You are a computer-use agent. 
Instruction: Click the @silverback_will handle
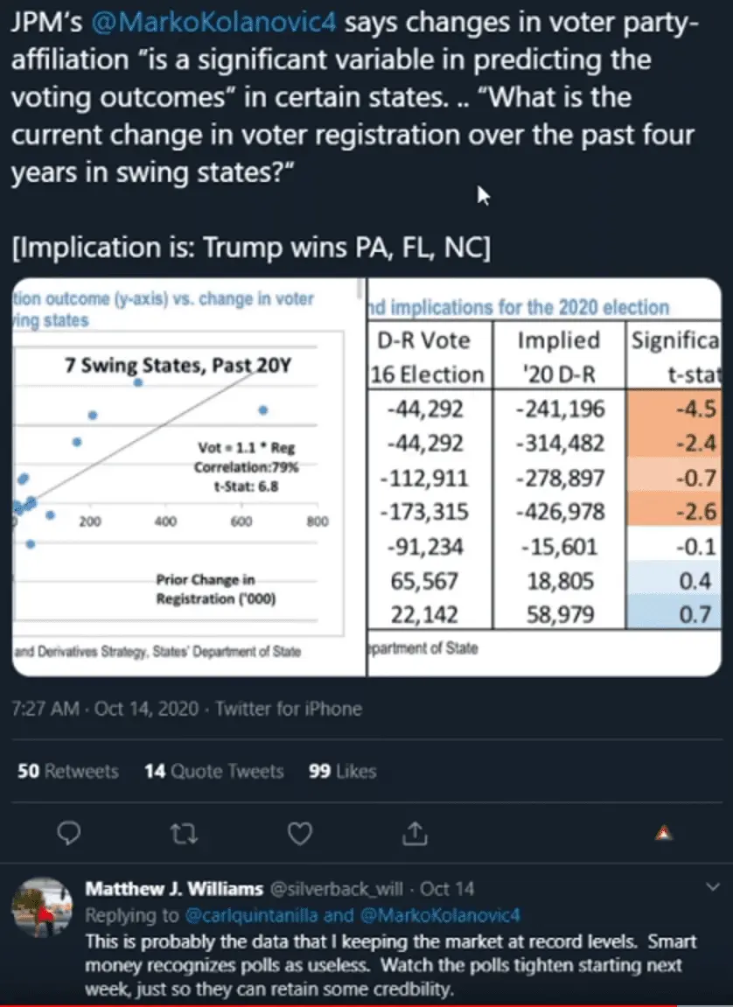click(336, 889)
